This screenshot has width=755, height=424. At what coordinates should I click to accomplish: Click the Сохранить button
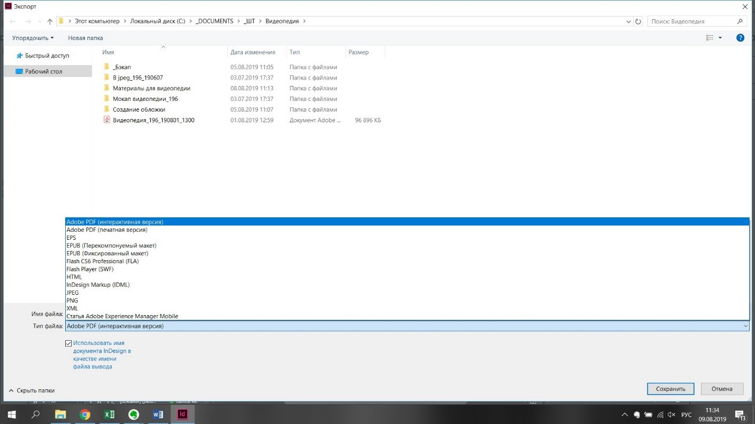click(x=671, y=389)
